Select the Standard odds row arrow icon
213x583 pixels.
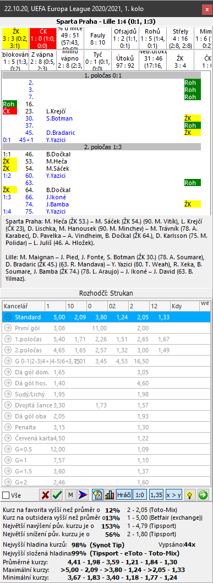tap(8, 317)
